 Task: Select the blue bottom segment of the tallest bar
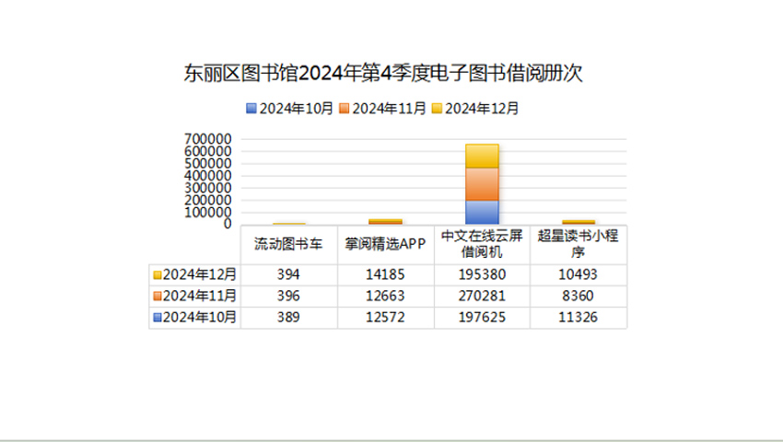click(482, 212)
